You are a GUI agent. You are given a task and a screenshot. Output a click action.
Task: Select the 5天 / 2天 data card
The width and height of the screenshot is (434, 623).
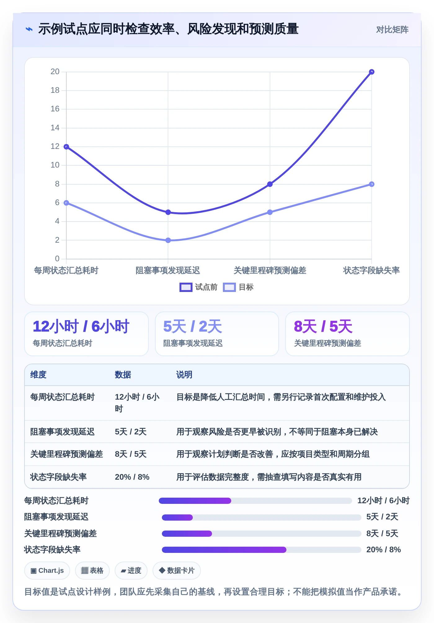217,334
